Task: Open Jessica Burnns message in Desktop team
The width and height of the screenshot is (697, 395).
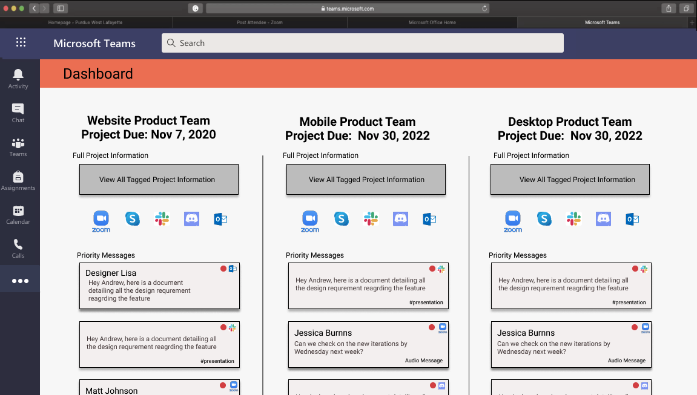Action: tap(571, 344)
